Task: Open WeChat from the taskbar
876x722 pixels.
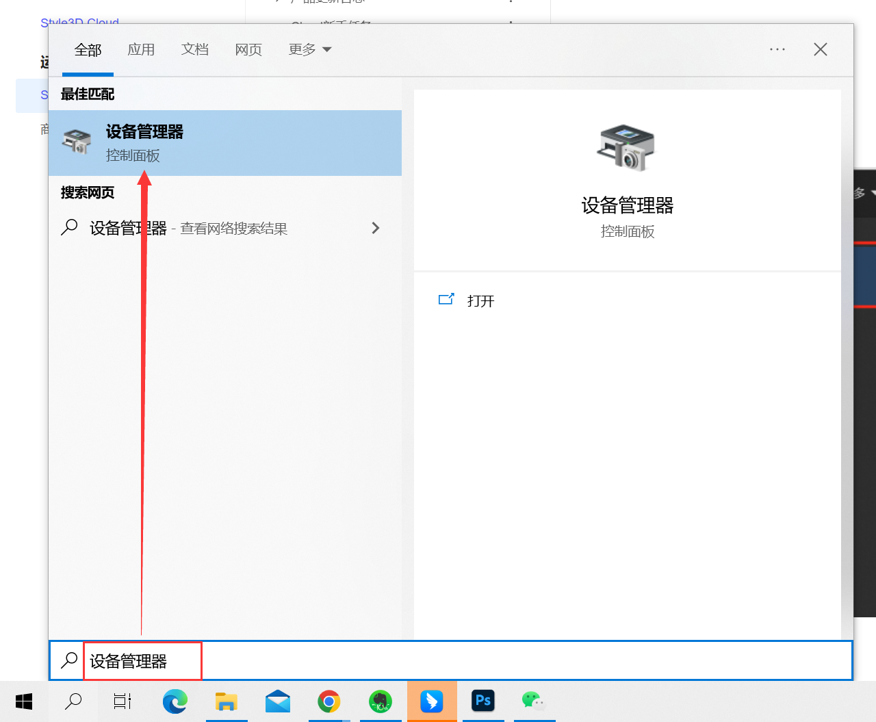Action: [x=534, y=701]
